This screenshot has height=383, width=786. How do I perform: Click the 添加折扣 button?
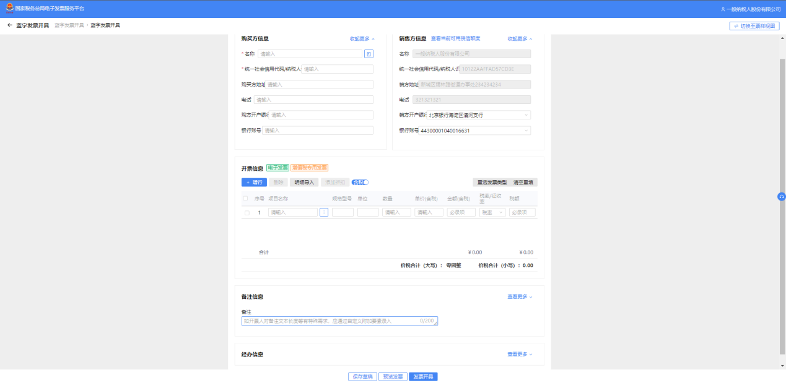pos(334,182)
